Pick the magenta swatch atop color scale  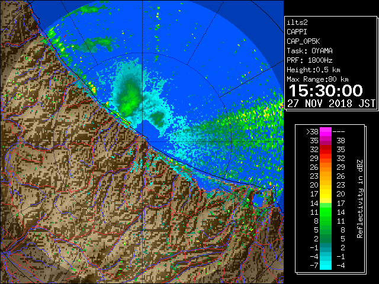[x=326, y=132]
